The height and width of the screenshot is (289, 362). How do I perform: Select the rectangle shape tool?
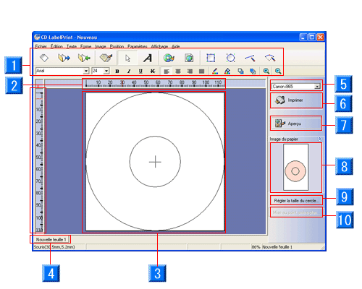pyautogui.click(x=211, y=58)
